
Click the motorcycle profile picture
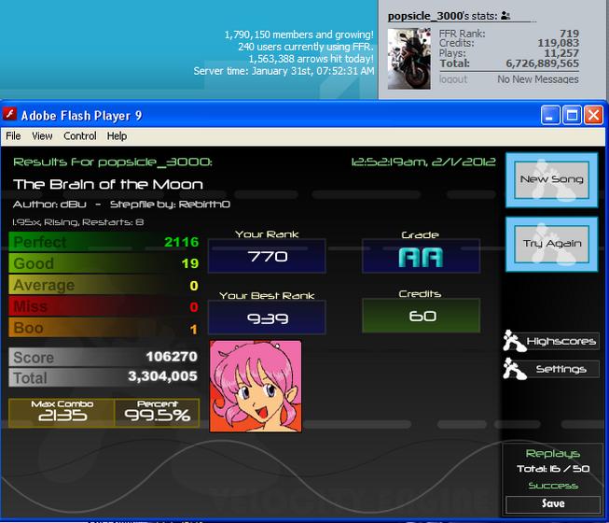tap(409, 58)
